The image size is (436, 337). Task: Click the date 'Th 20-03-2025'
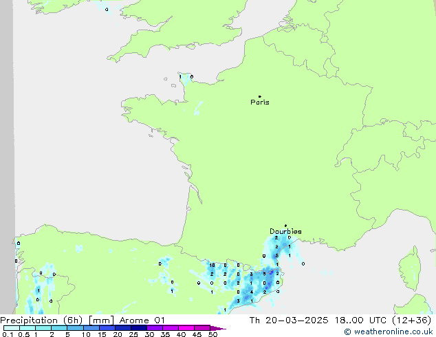(x=289, y=320)
